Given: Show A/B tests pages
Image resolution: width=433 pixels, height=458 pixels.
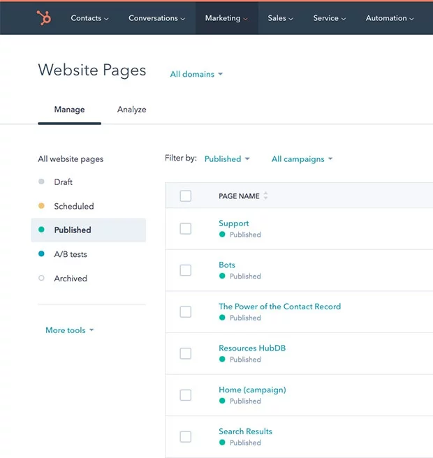Looking at the screenshot, I should pyautogui.click(x=71, y=254).
